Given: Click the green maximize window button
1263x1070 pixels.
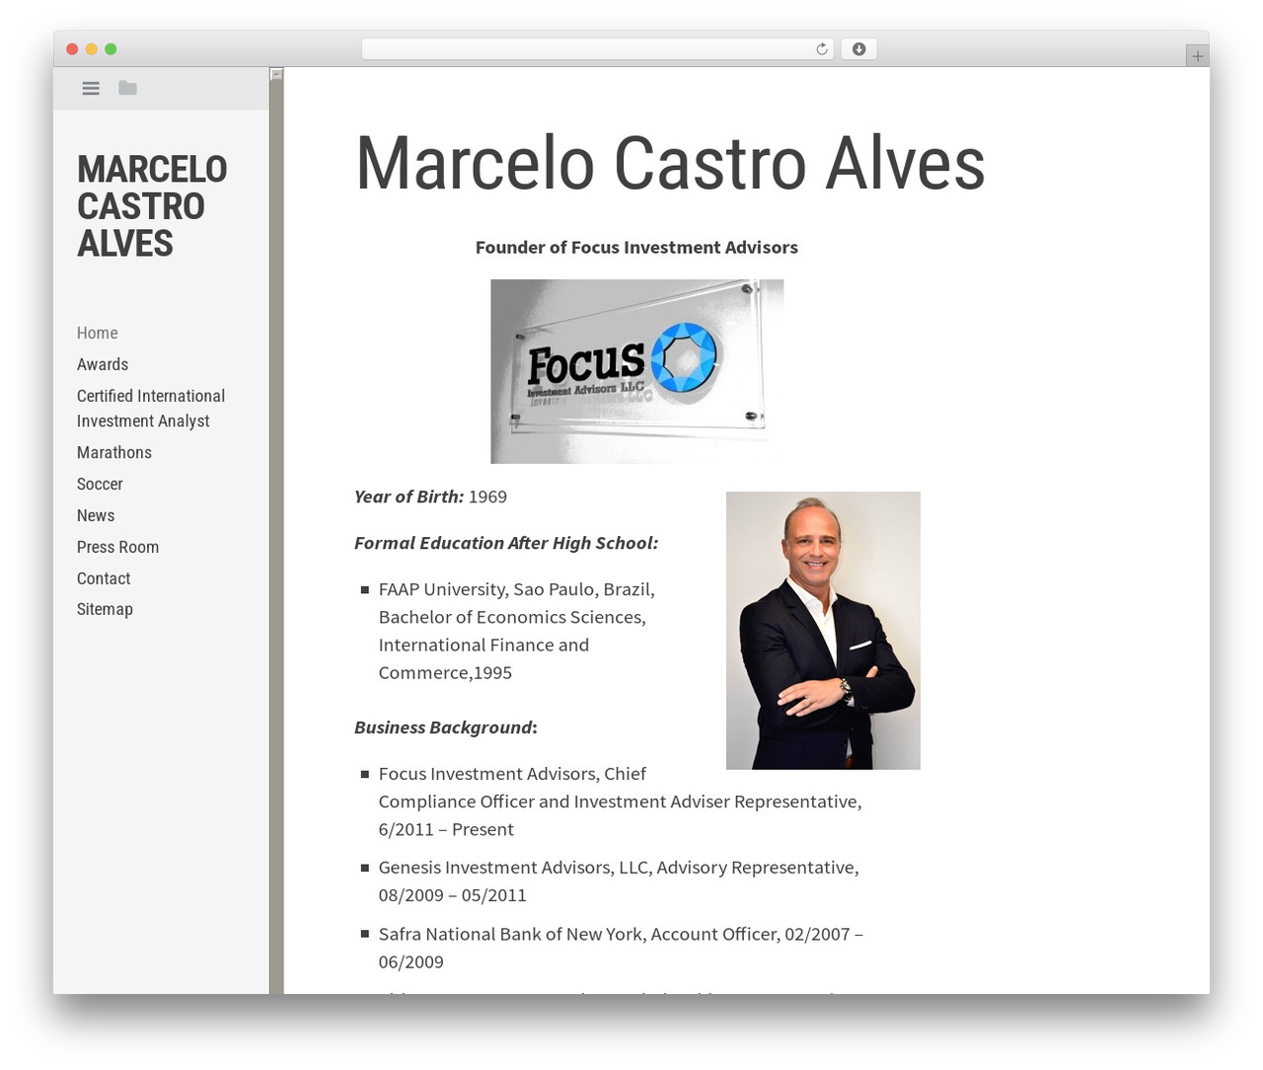Looking at the screenshot, I should (x=111, y=49).
